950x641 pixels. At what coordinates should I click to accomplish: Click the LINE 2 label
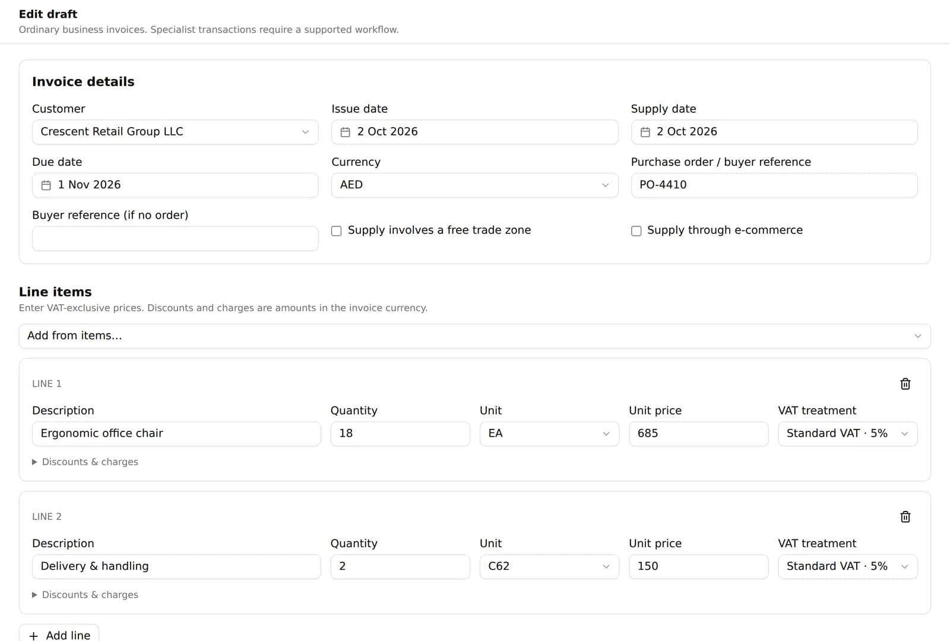(47, 517)
